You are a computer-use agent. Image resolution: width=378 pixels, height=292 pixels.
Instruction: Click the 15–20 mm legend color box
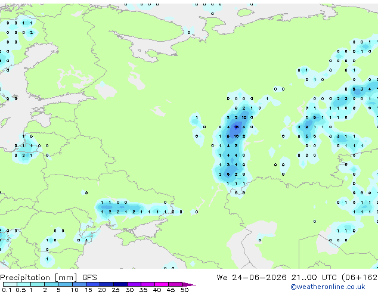pos(93,284)
